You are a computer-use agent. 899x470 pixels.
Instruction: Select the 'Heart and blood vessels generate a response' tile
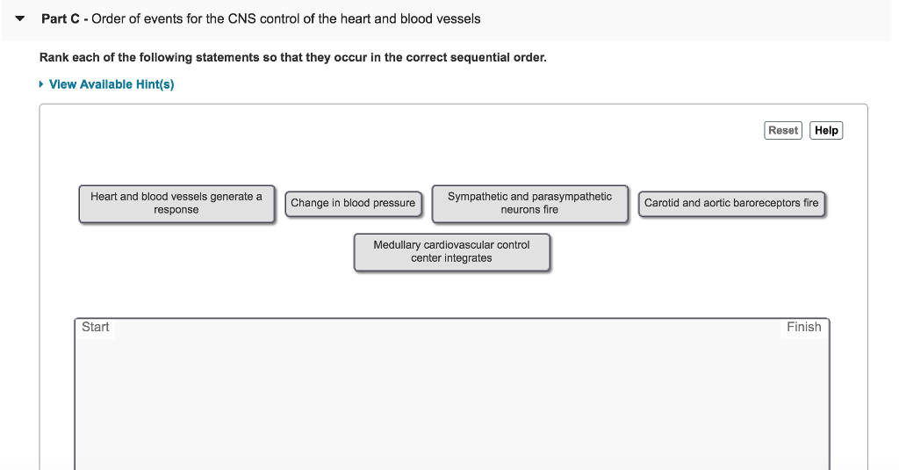[x=176, y=203]
